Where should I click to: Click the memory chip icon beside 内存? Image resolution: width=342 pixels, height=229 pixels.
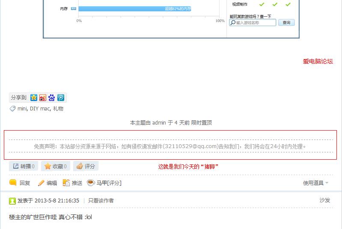pyautogui.click(x=74, y=9)
